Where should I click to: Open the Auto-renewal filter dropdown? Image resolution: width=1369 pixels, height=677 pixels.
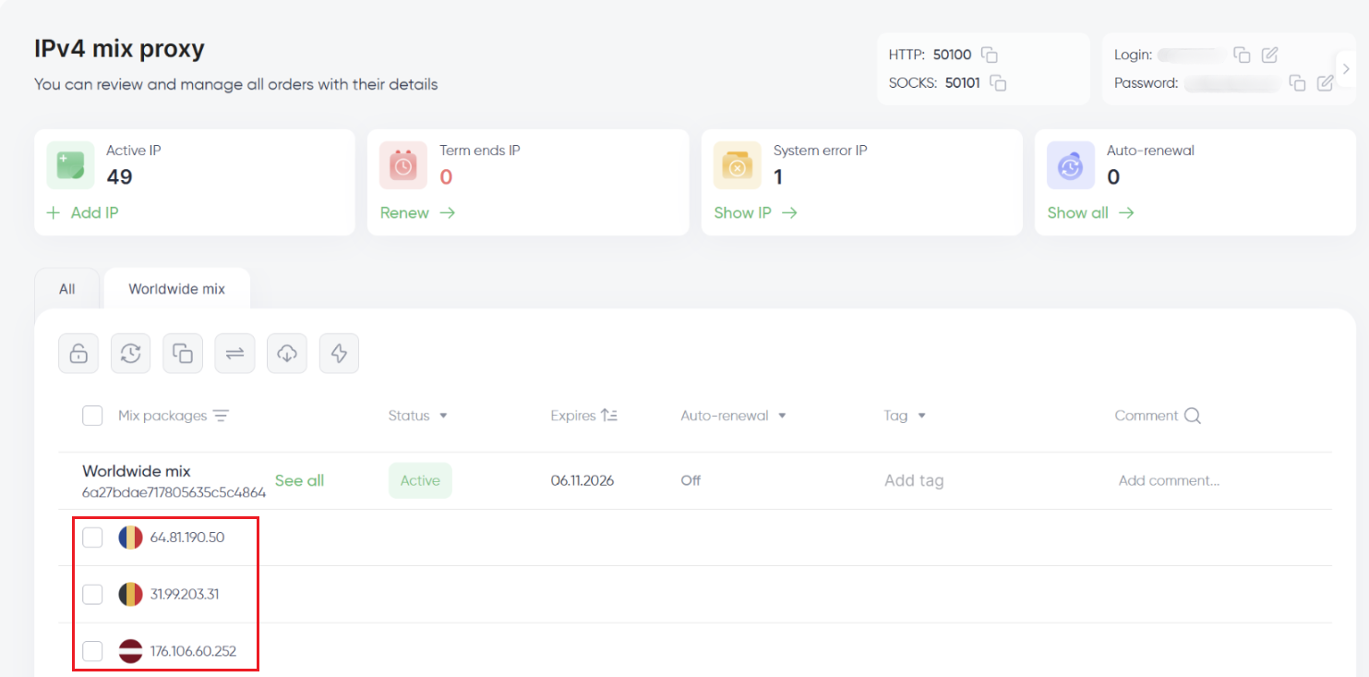tap(734, 416)
